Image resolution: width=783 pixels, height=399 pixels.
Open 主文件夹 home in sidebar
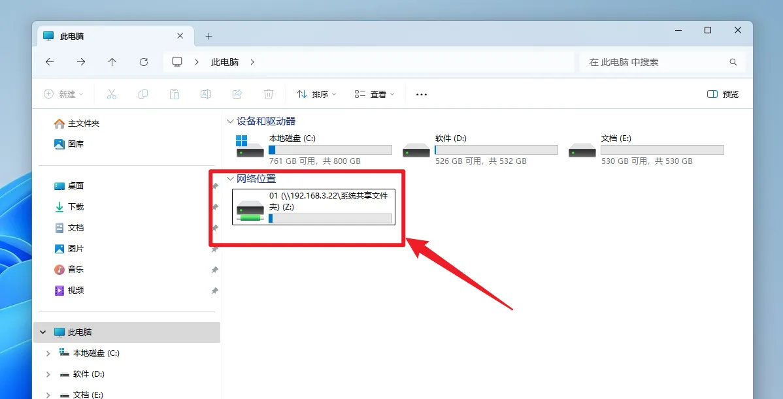[x=77, y=123]
